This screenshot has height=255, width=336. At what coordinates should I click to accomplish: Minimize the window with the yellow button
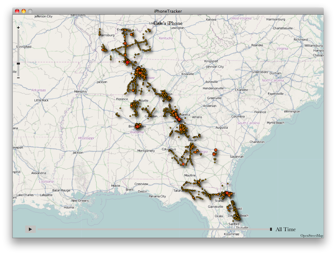point(24,11)
